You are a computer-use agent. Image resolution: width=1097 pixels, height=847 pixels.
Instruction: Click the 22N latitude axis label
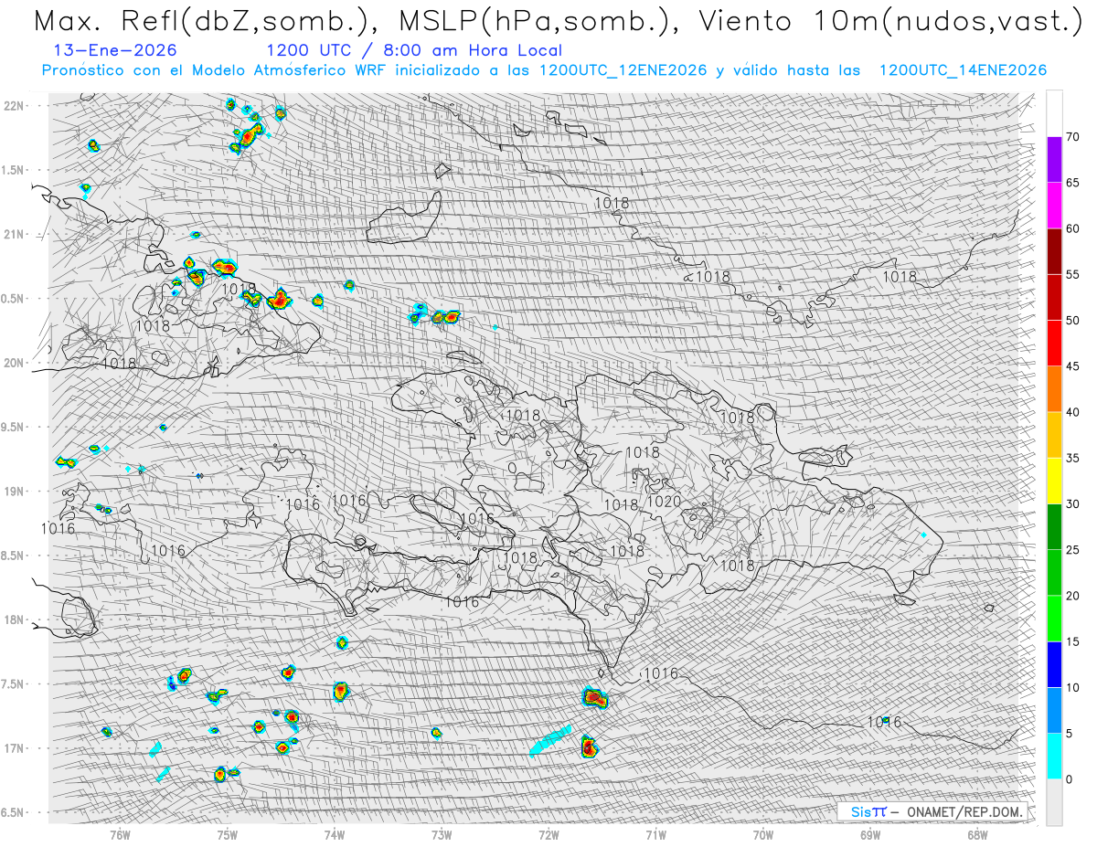15,106
